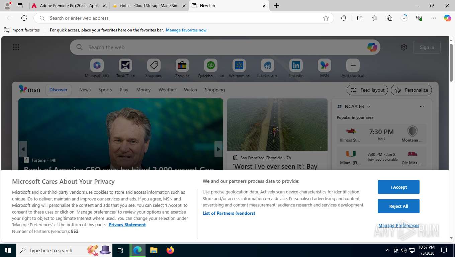Image resolution: width=455 pixels, height=257 pixels.
Task: Select the Money feed tab
Action: tap(144, 90)
